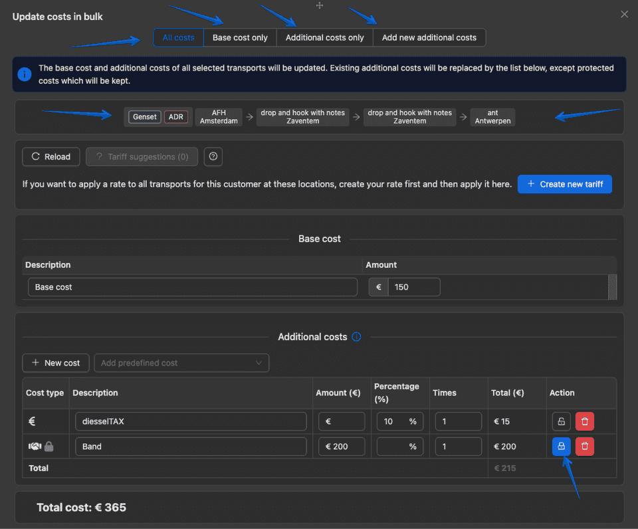This screenshot has height=529, width=638.
Task: Click the blue info icon in the notice banner
Action: point(25,74)
